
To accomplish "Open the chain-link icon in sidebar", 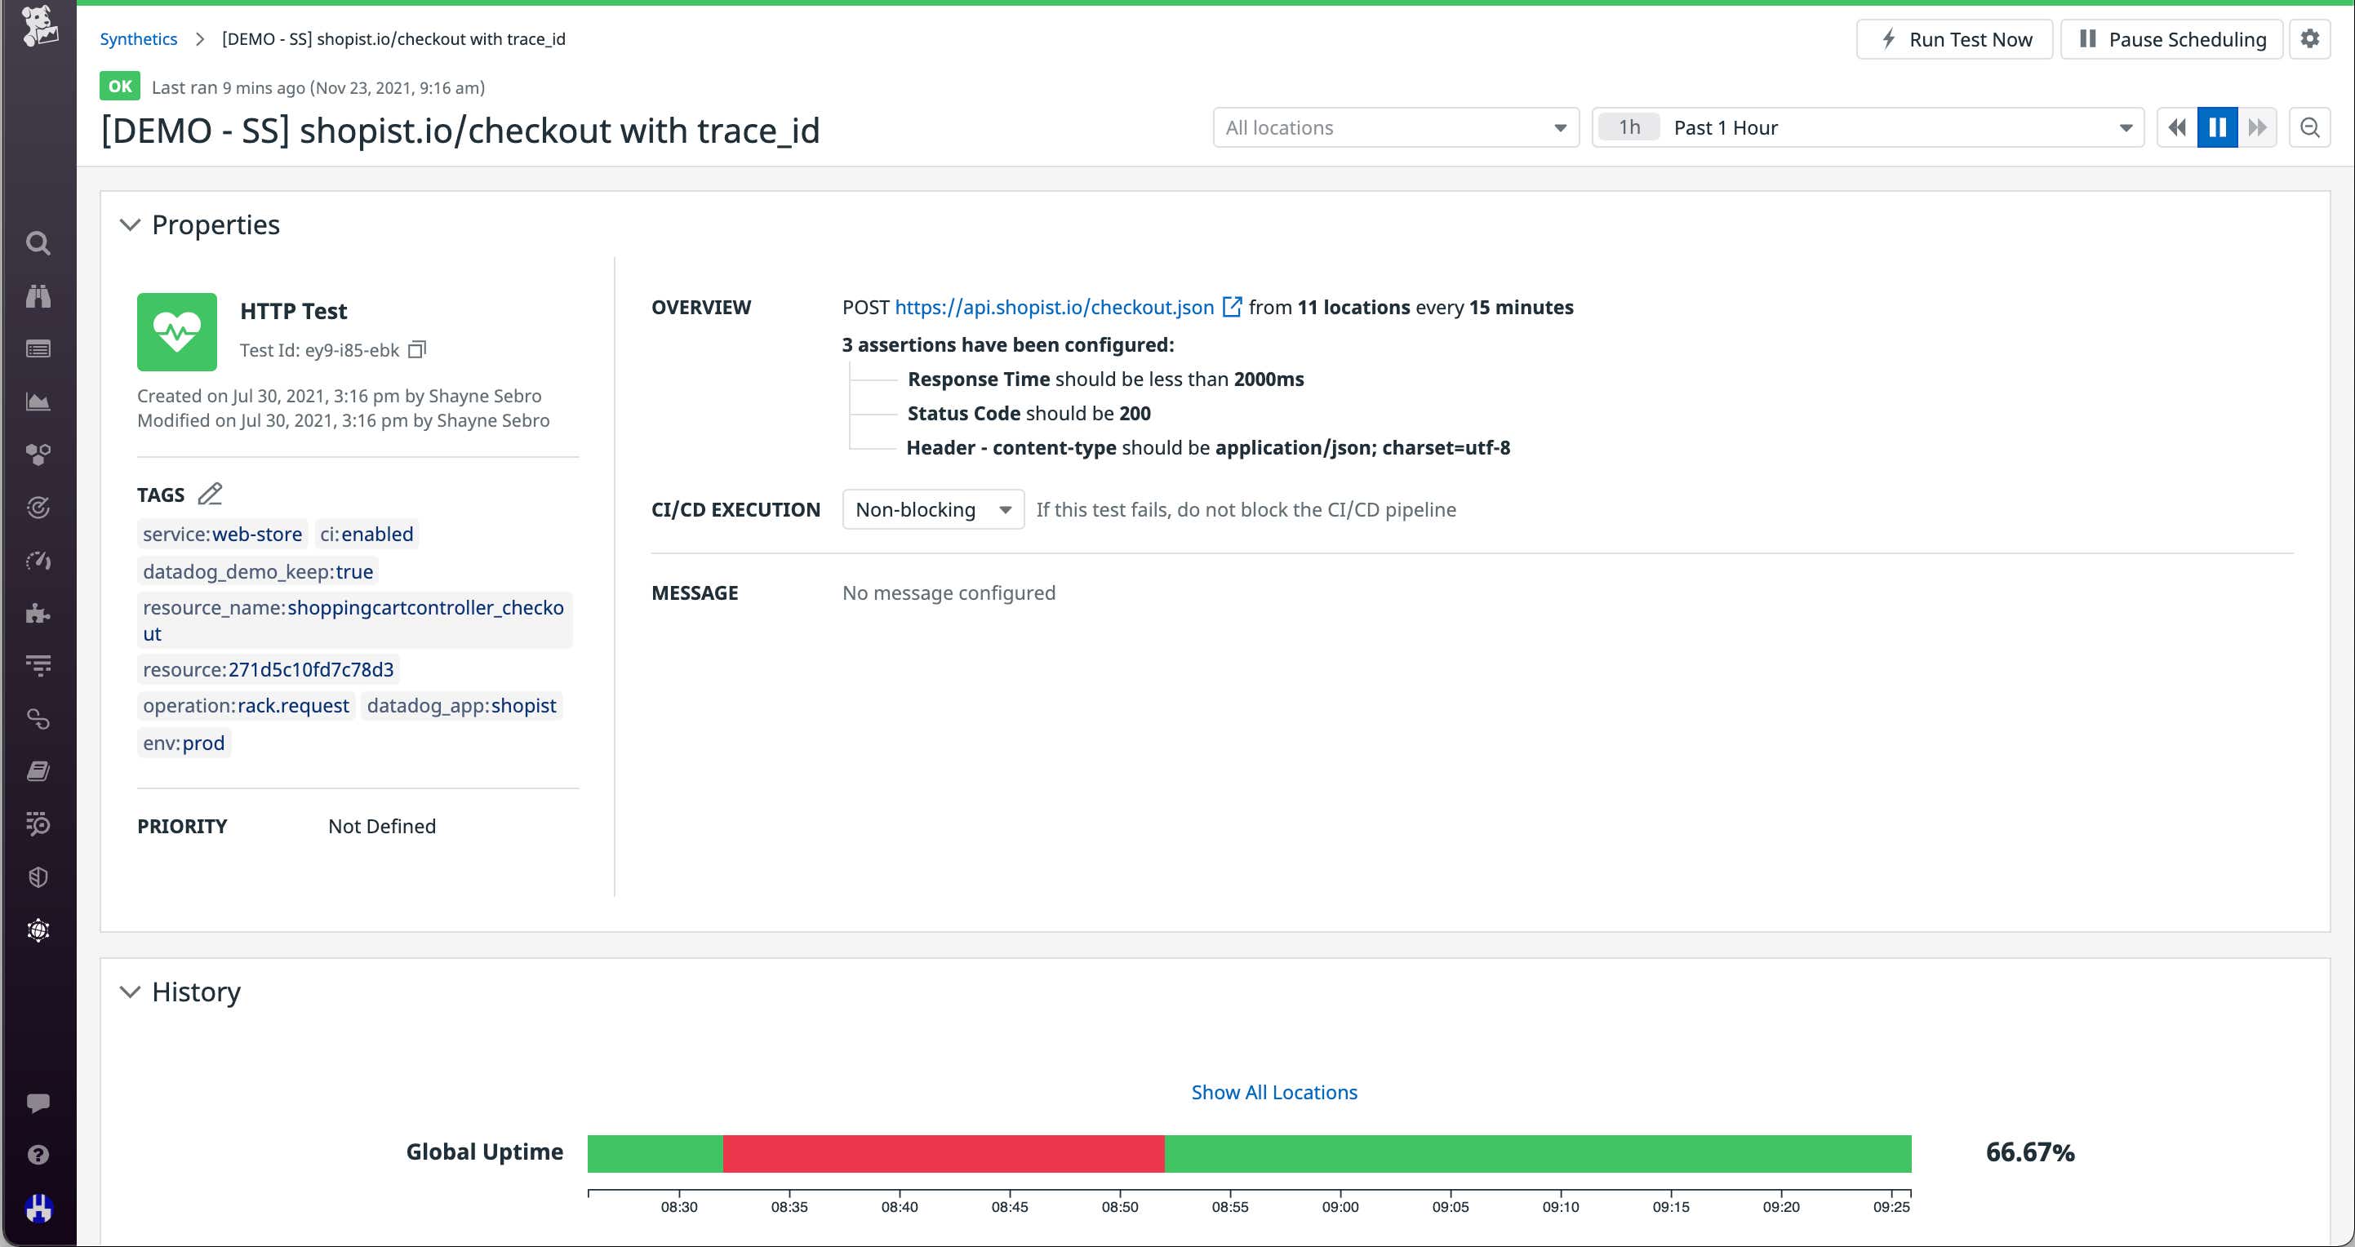I will (38, 720).
